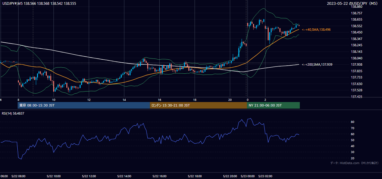The width and height of the screenshot is (382, 179).
Task: Click bottom time label 5/22 08:00
Action: tap(18, 176)
